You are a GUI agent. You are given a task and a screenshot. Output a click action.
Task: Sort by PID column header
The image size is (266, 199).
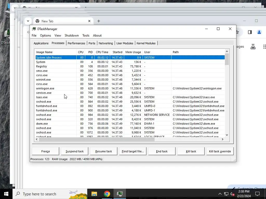tap(90, 52)
